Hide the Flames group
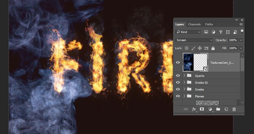 point(178,96)
